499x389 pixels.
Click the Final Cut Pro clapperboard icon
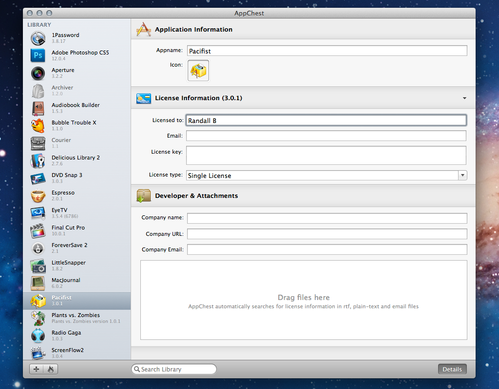point(38,231)
